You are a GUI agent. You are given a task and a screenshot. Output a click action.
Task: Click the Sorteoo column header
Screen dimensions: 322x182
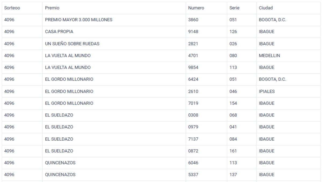click(x=12, y=8)
